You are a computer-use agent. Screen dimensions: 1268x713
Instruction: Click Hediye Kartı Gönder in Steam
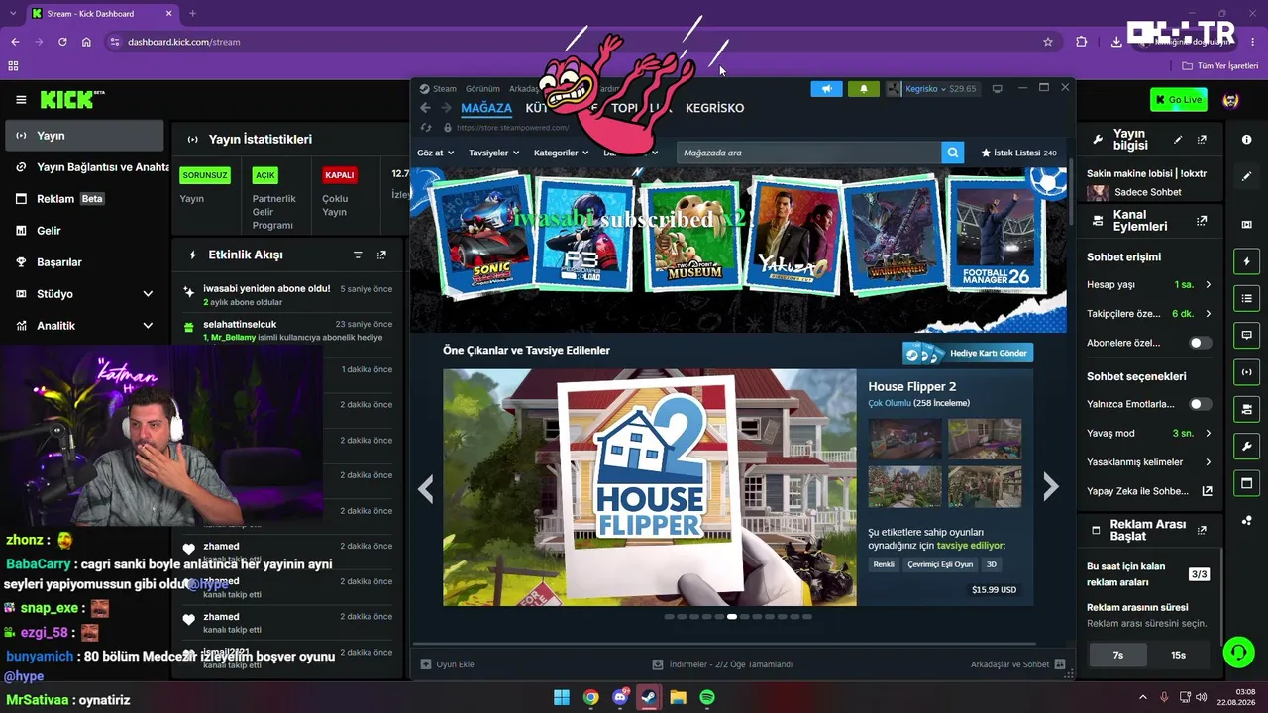click(x=968, y=354)
